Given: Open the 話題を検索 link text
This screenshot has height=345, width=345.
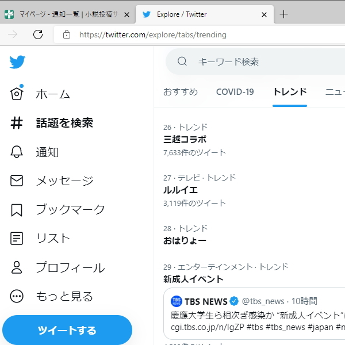Looking at the screenshot, I should pyautogui.click(x=64, y=123).
